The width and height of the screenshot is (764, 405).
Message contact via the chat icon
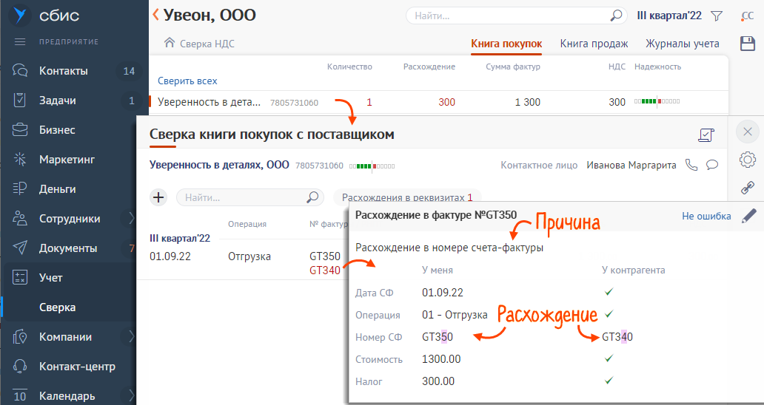(x=712, y=165)
